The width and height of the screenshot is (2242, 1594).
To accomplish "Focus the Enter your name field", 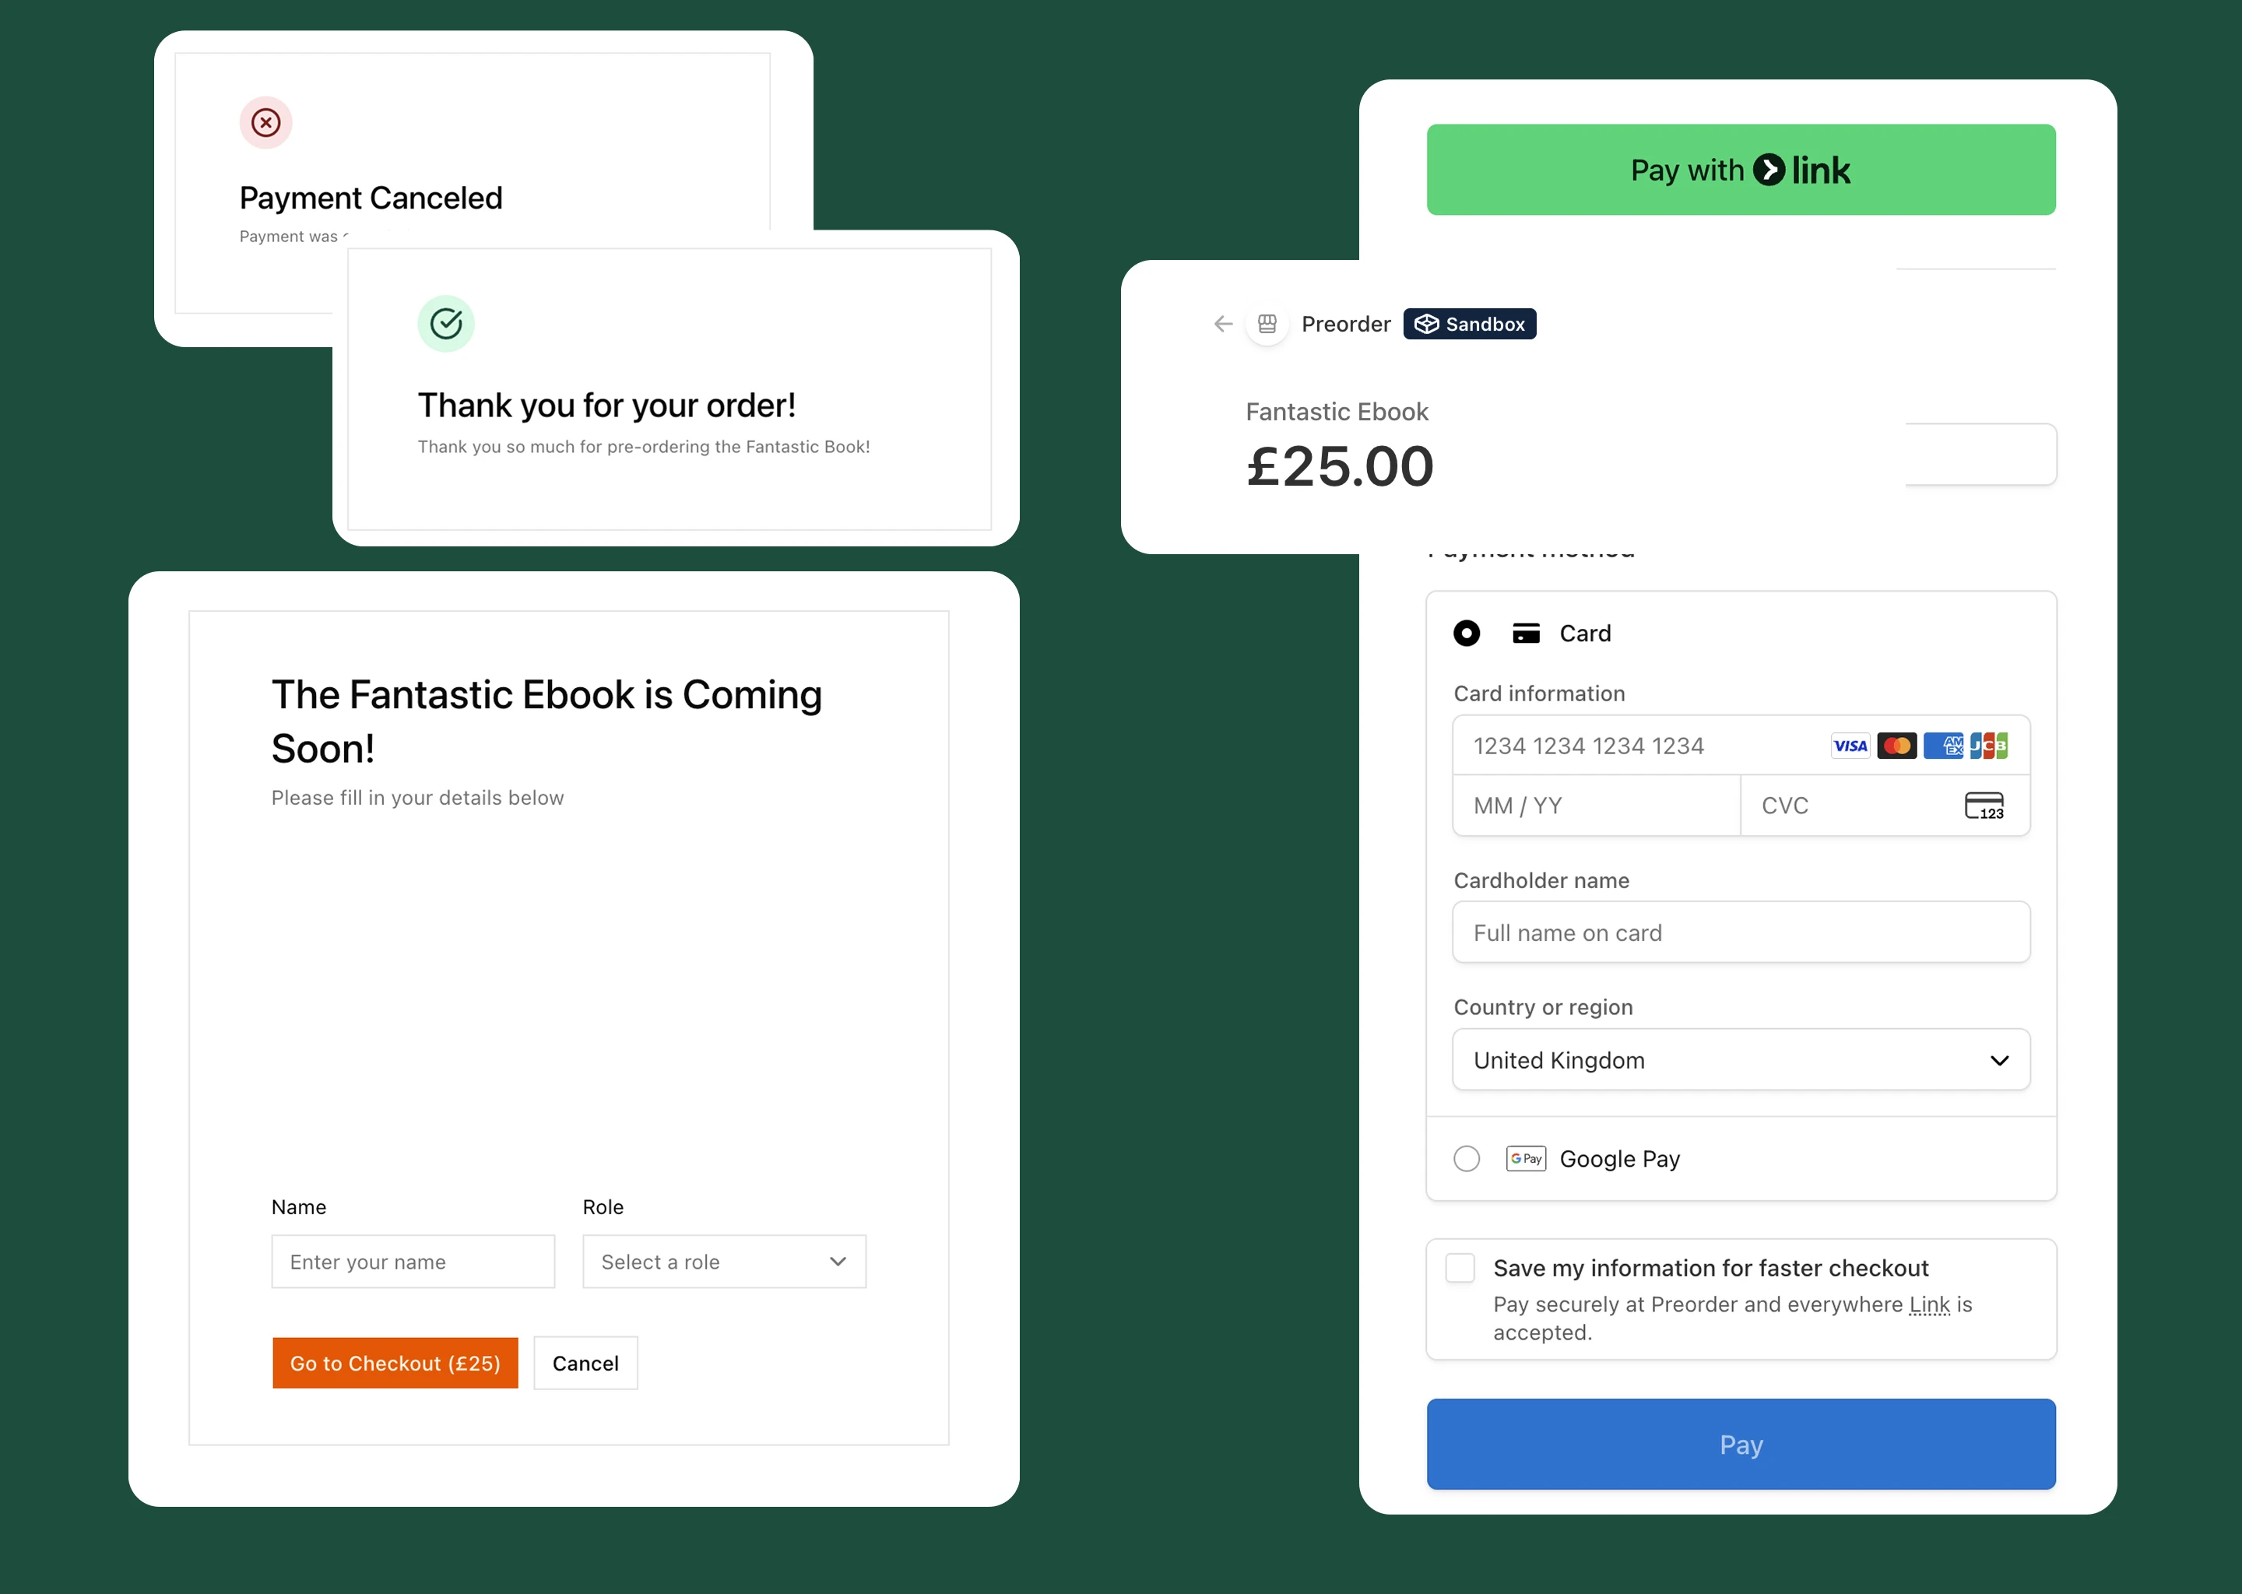I will click(x=413, y=1262).
